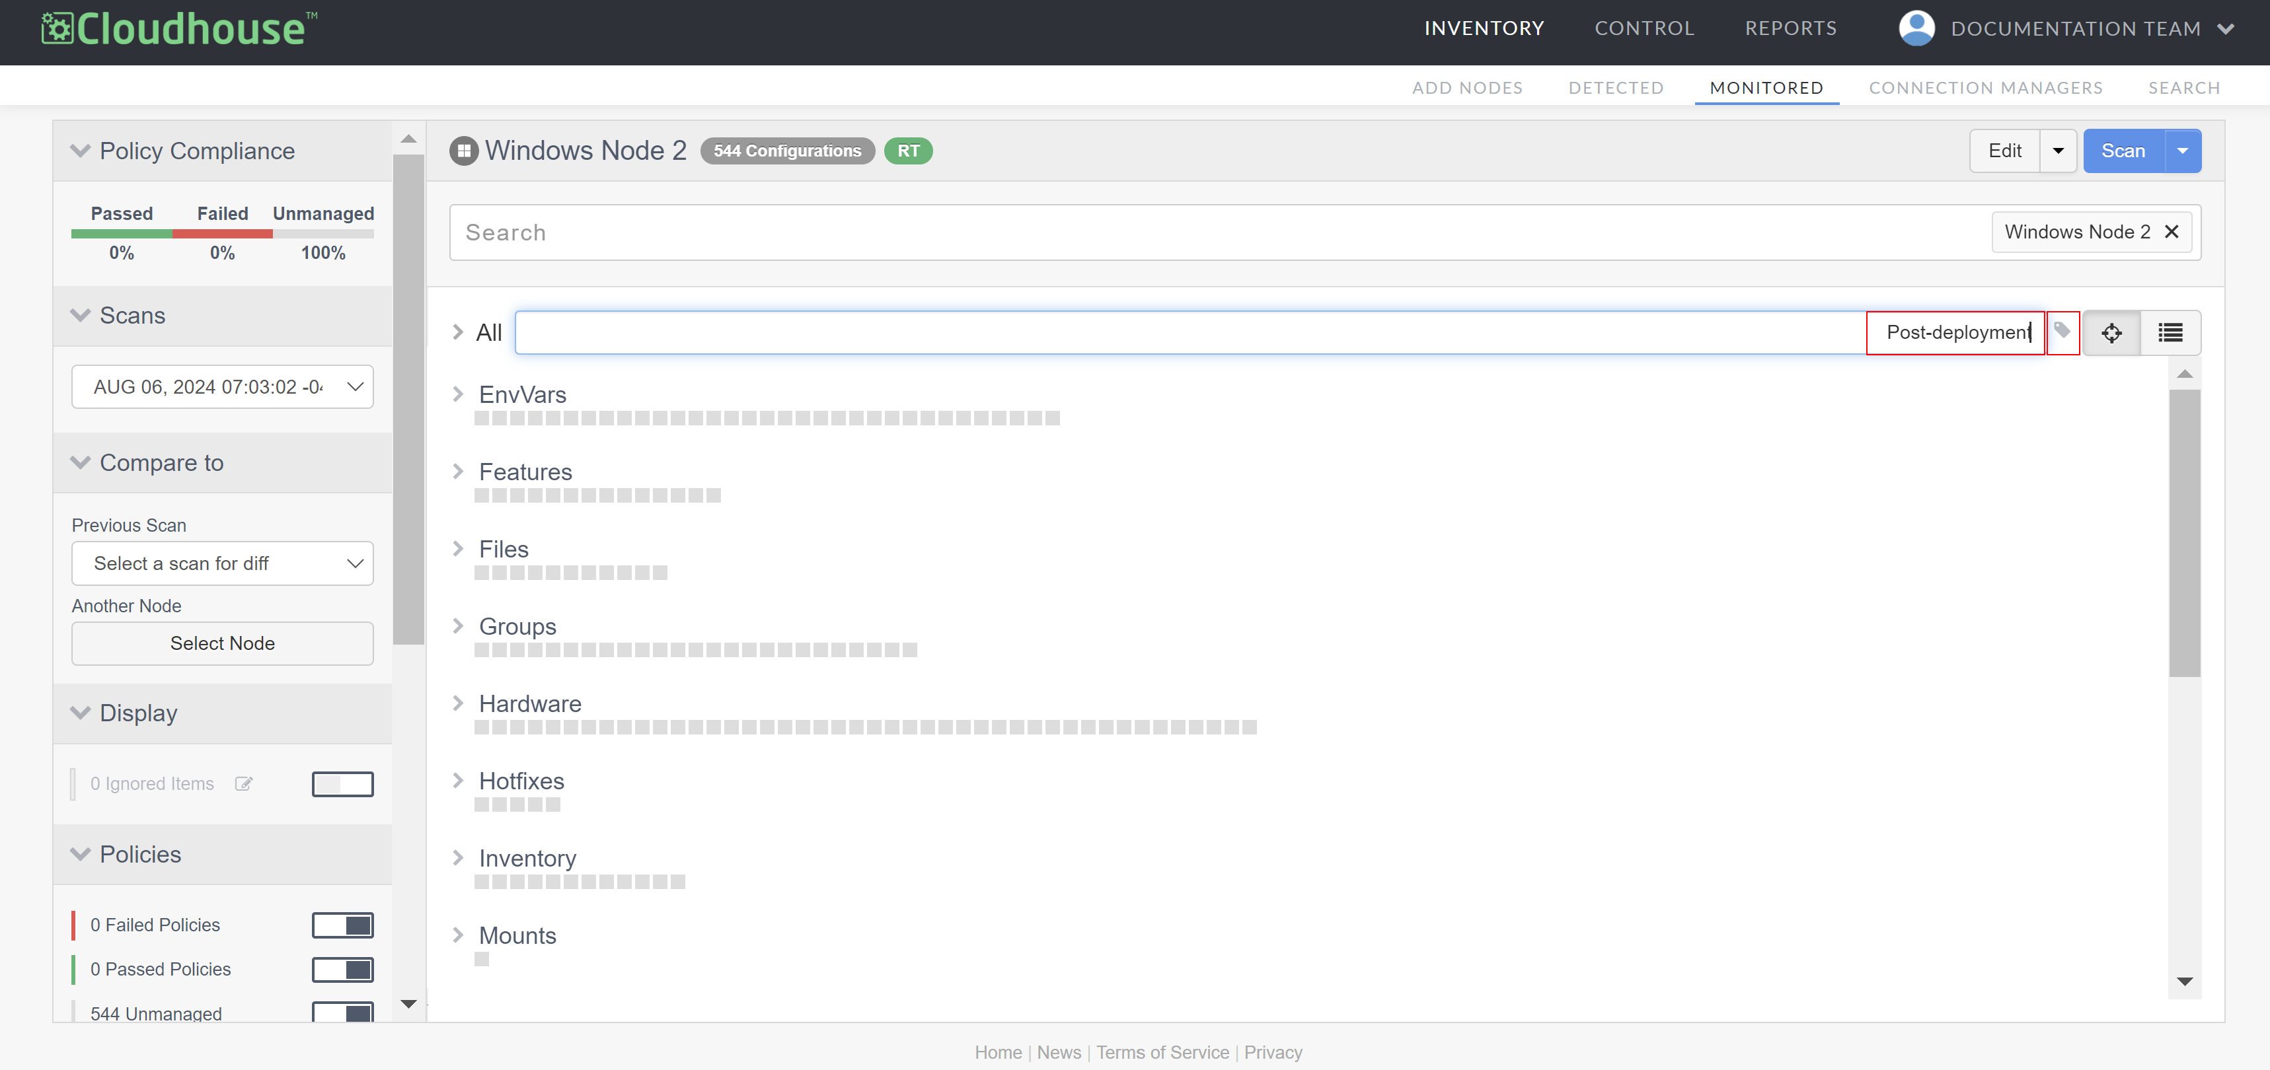The image size is (2270, 1070).
Task: Remove the Windows Node 2 search filter
Action: (2172, 232)
